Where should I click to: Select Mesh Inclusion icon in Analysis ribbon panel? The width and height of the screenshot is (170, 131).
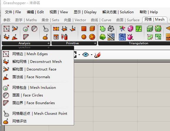[x=26, y=29]
